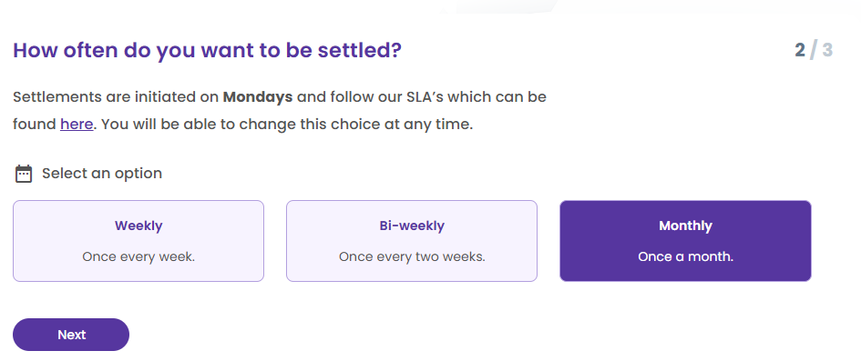Click the total steps number 3 indicator

[827, 50]
